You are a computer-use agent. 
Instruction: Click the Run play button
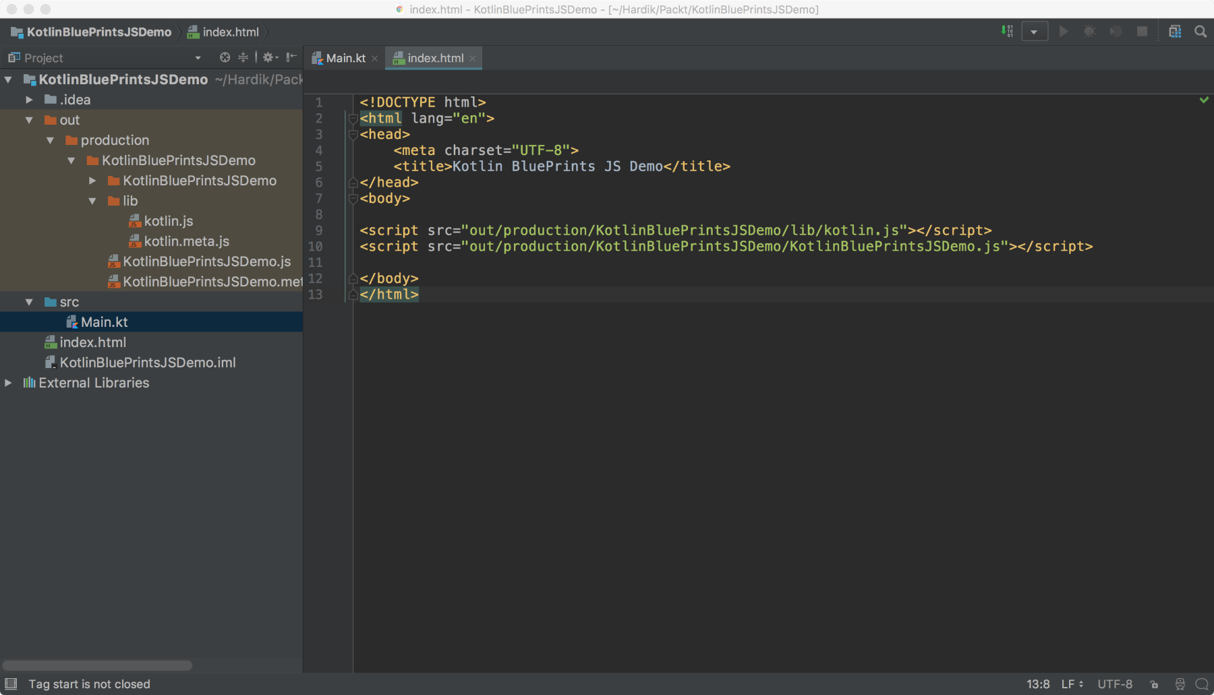point(1064,31)
